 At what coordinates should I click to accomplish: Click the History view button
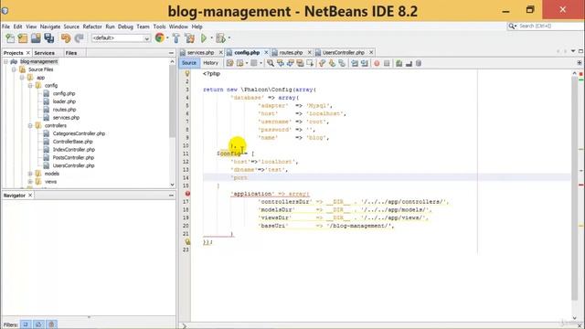pyautogui.click(x=210, y=63)
